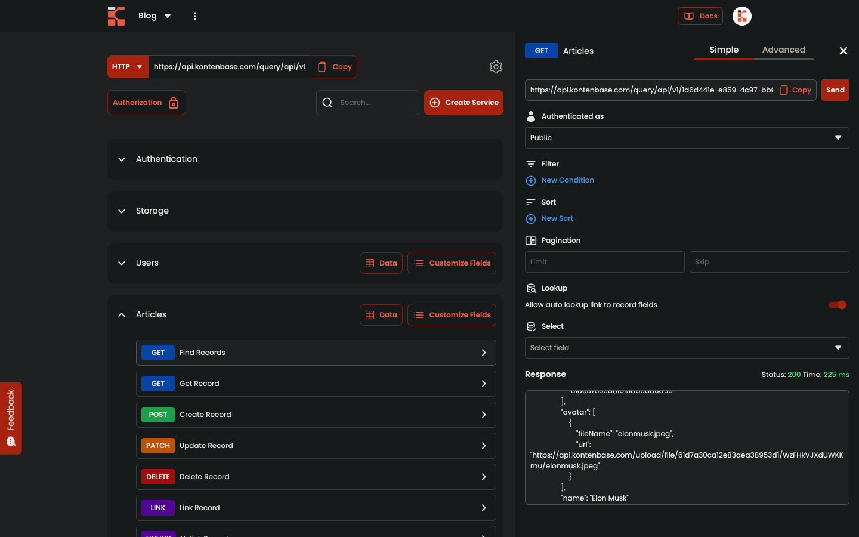Disable the auto lookup toggle
859x537 pixels.
[x=838, y=305]
